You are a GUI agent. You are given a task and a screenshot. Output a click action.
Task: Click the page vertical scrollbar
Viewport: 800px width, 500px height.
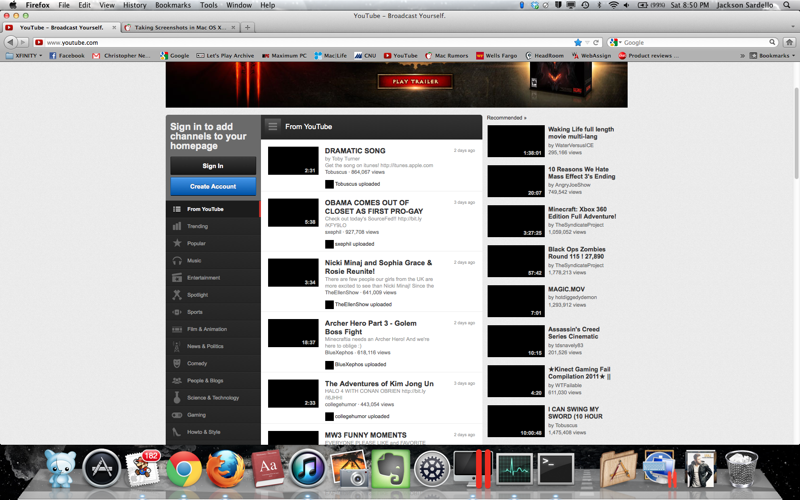796,133
